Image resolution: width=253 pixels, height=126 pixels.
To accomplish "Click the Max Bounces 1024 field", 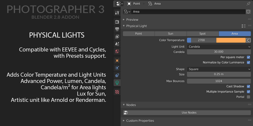I will pos(219,81).
